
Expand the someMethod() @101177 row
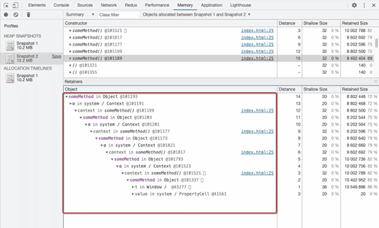(70, 45)
